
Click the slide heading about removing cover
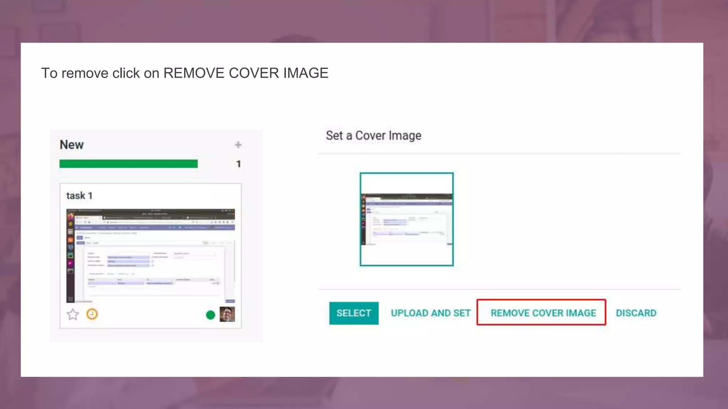[x=185, y=73]
